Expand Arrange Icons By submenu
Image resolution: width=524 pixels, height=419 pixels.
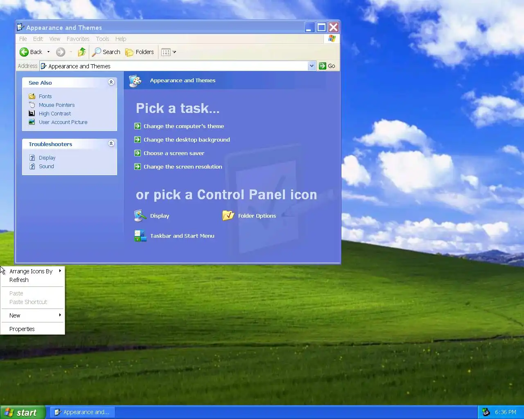click(x=33, y=271)
